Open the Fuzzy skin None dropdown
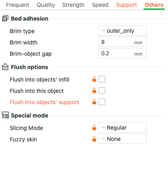Viewport: 168px width, 170px height. [122, 139]
